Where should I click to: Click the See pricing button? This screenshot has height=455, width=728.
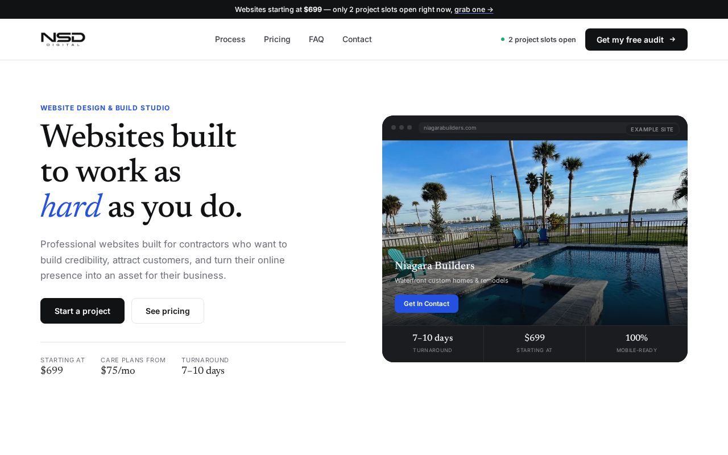168,311
